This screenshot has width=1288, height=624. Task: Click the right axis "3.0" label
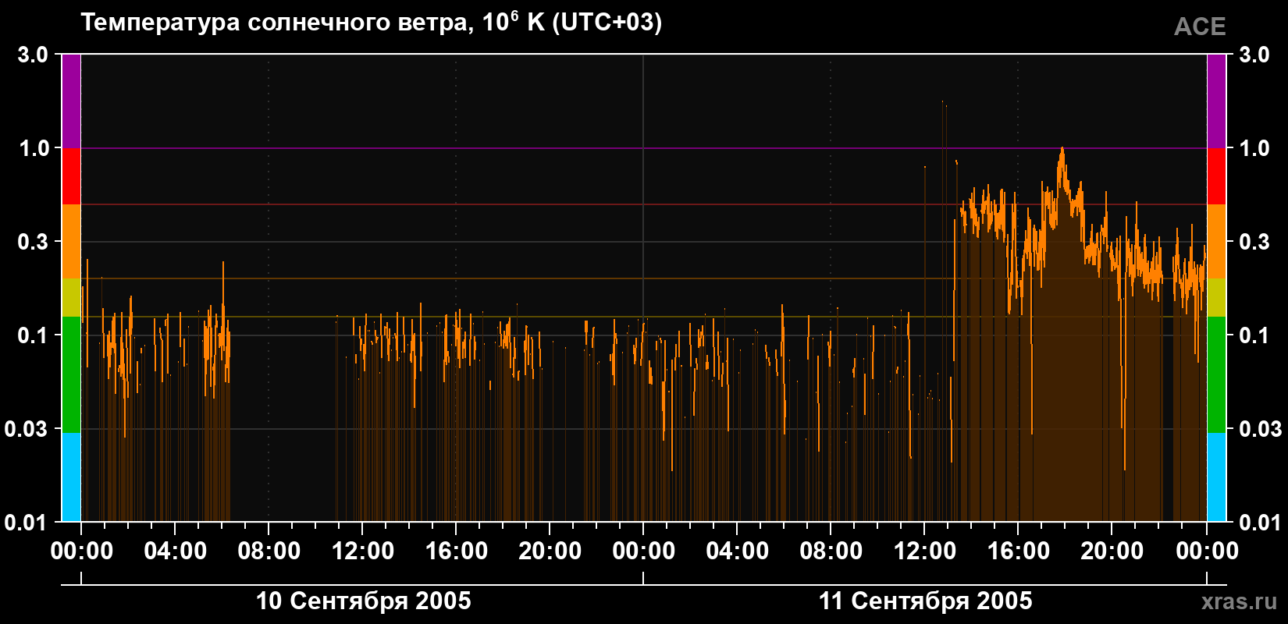pos(1254,55)
